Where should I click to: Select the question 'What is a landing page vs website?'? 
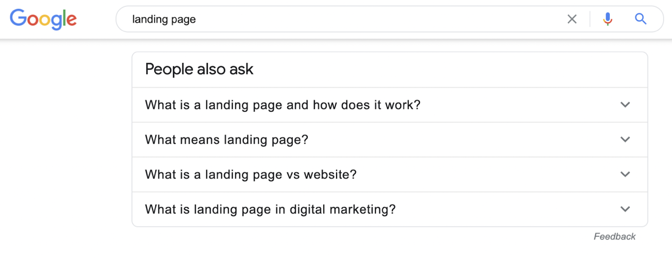[250, 174]
